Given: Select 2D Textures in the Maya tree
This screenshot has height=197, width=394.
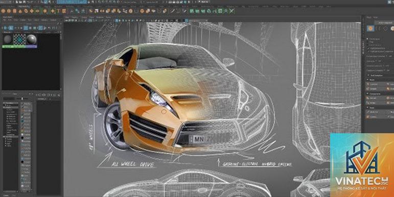Looking at the screenshot, I should tap(11, 117).
